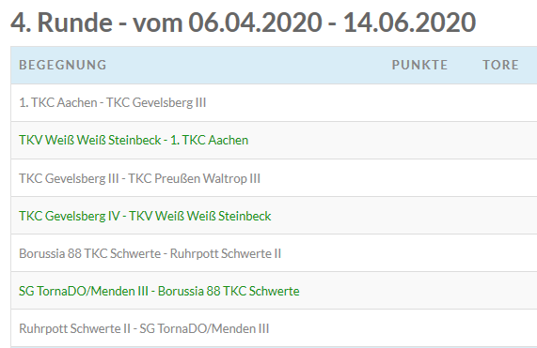Click Punkte cell in TornaDO/Menden III - Borussia 88 row

(x=419, y=291)
